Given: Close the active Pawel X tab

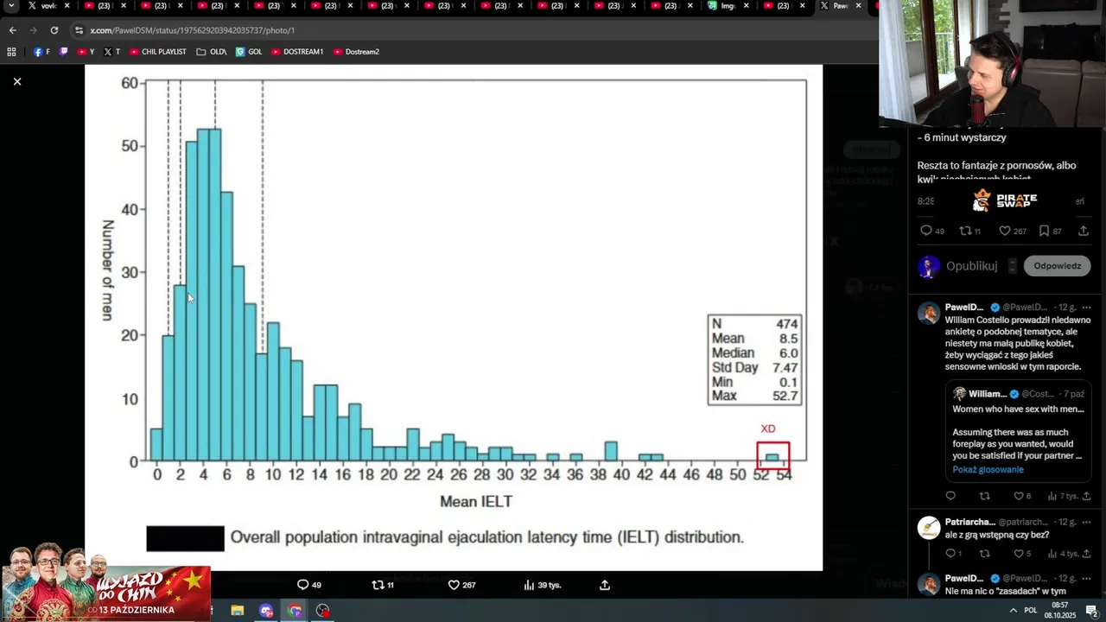Looking at the screenshot, I should click(x=858, y=6).
